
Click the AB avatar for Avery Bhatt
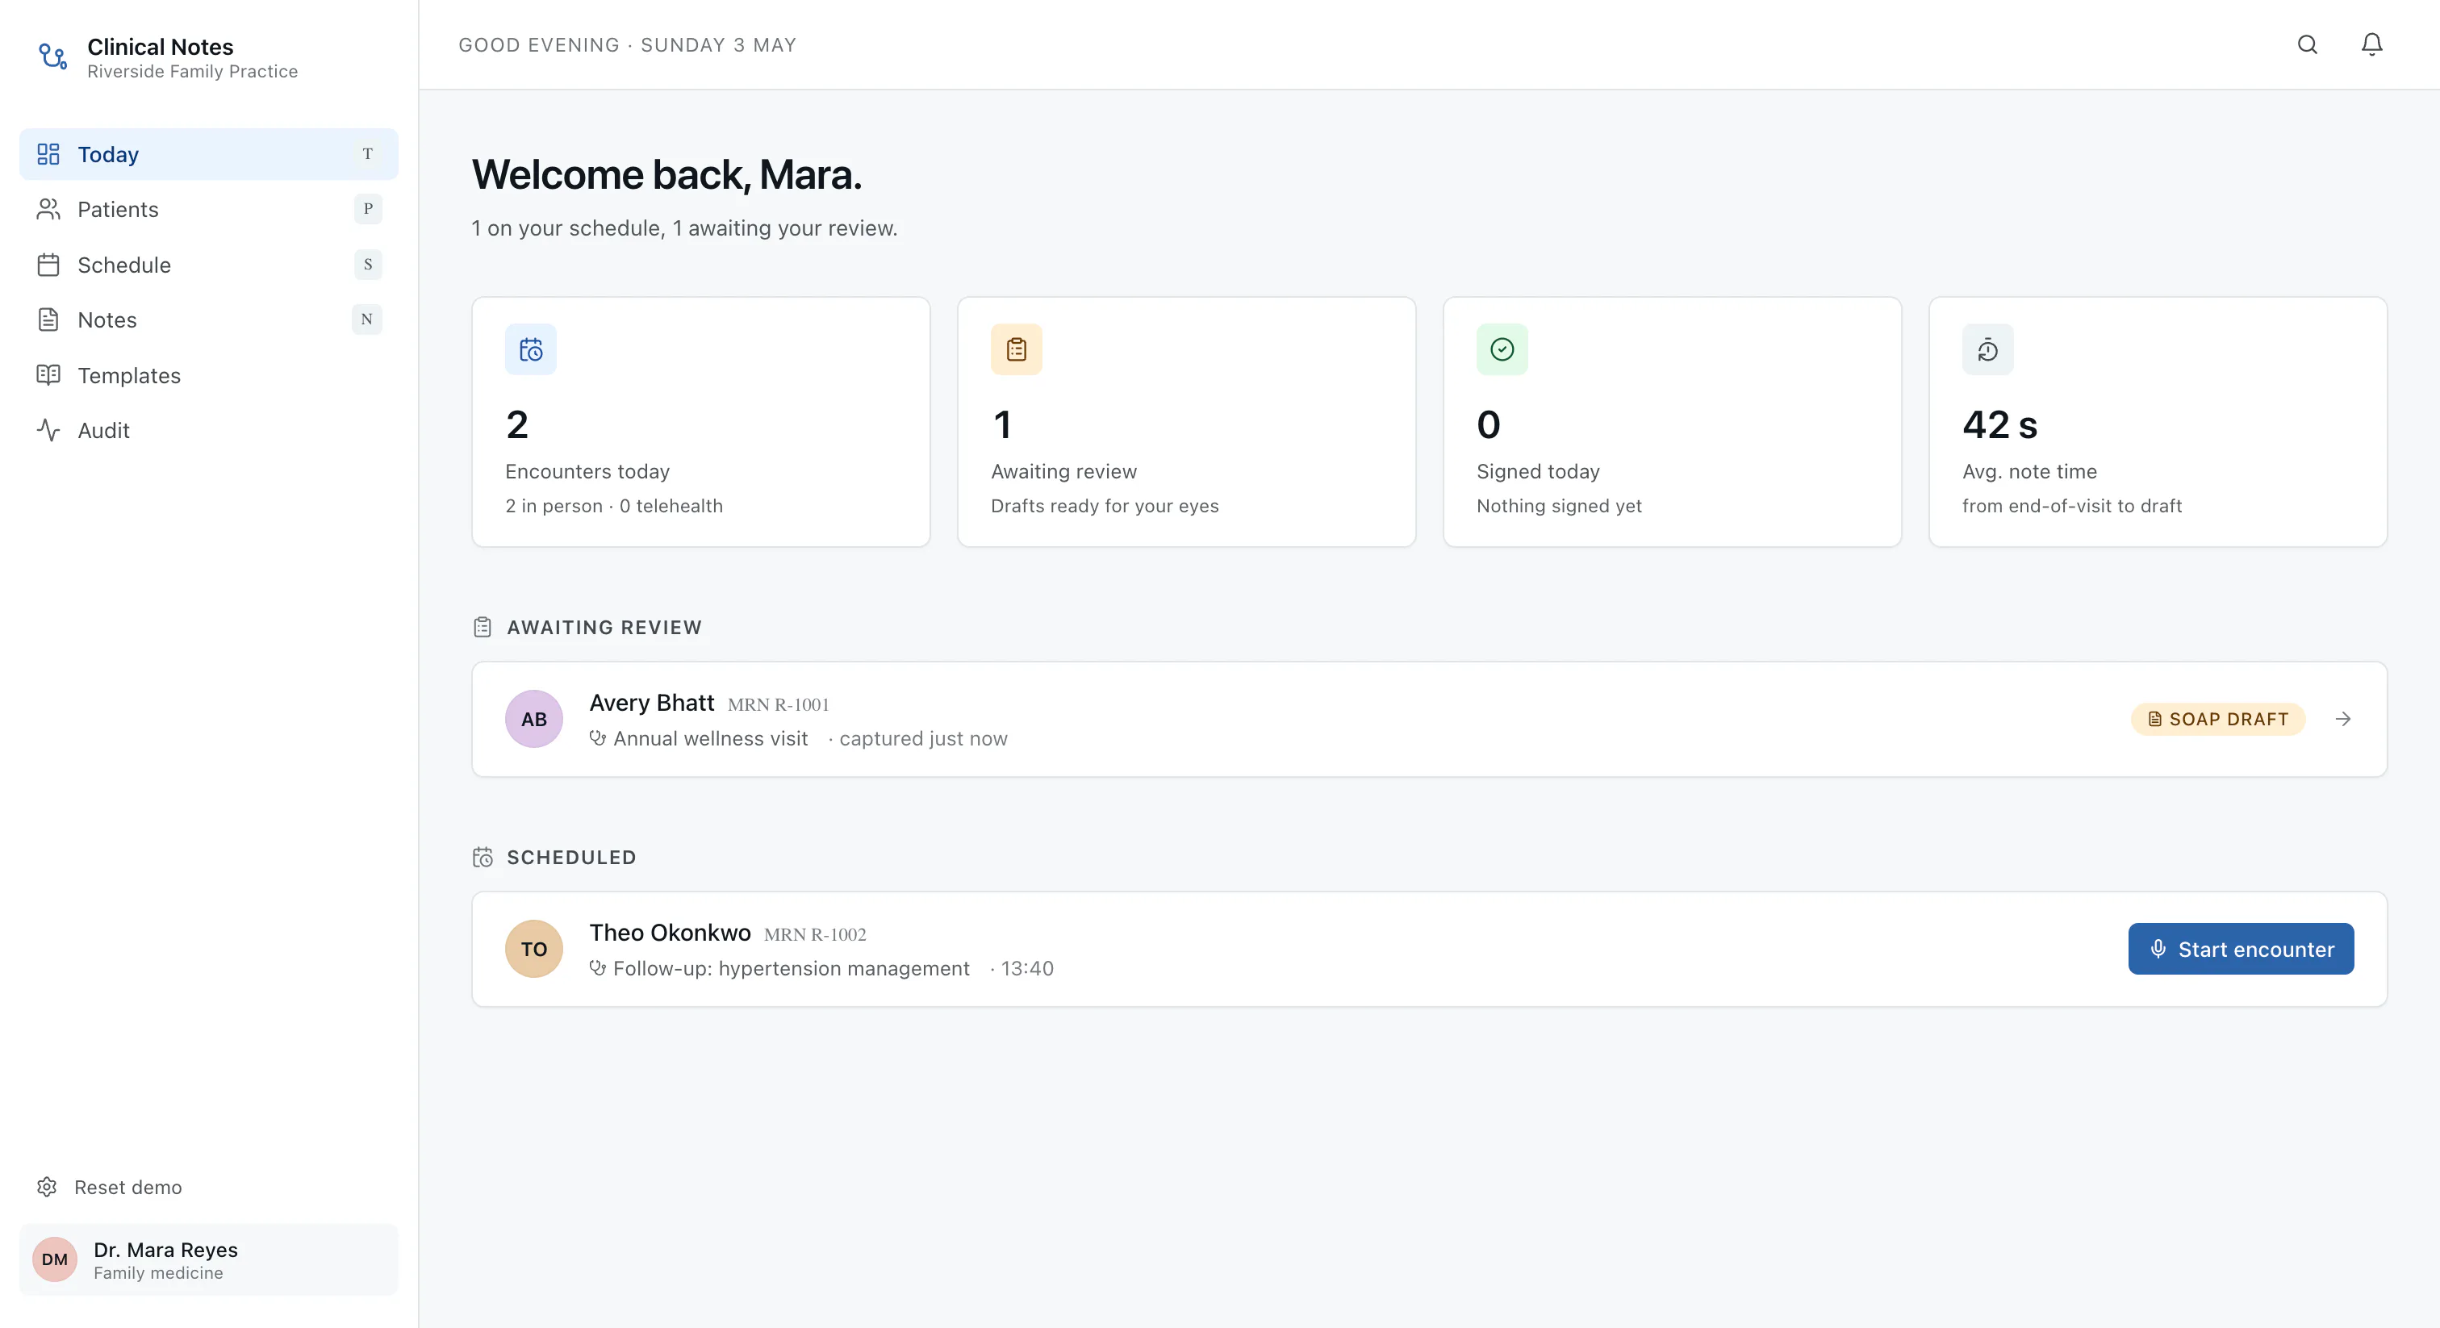pyautogui.click(x=533, y=719)
